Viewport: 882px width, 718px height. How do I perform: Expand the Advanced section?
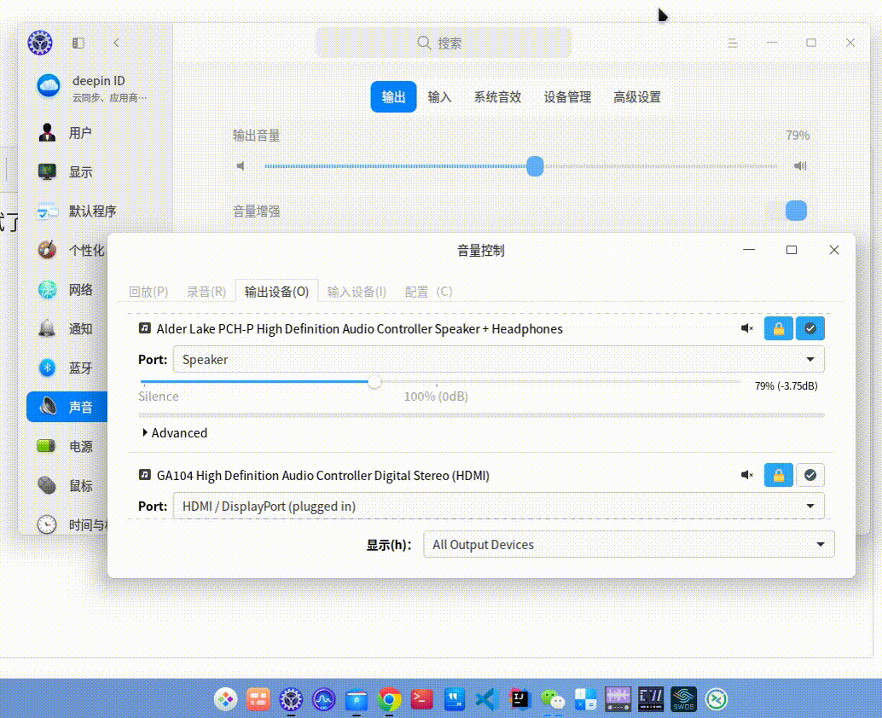tap(175, 432)
